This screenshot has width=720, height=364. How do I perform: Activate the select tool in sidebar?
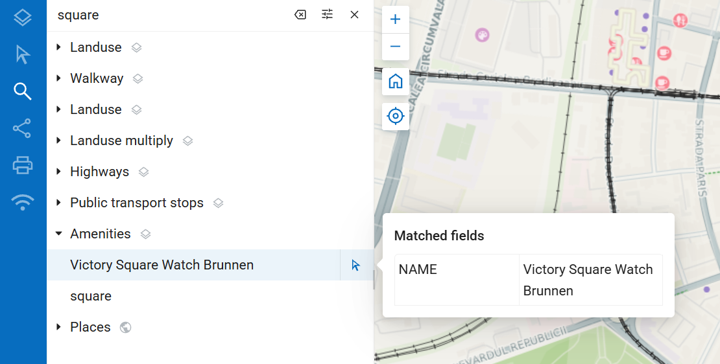coord(23,54)
